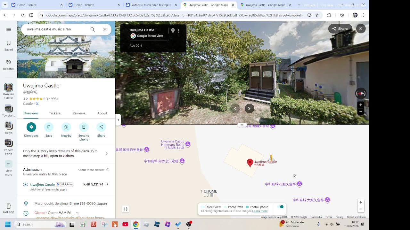Zoom in on Street View
The width and height of the screenshot is (410, 230).
coord(361,105)
